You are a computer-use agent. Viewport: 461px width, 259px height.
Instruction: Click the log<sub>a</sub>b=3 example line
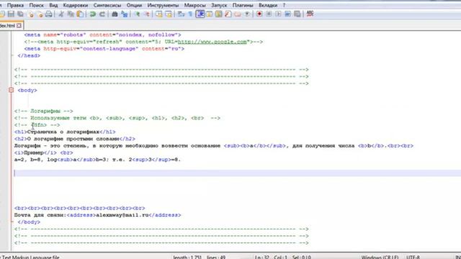(x=98, y=160)
